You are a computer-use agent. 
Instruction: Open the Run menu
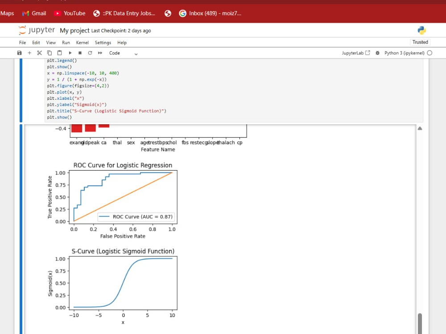tap(66, 43)
